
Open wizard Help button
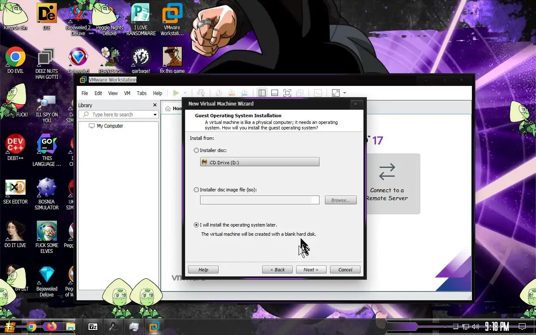[203, 270]
